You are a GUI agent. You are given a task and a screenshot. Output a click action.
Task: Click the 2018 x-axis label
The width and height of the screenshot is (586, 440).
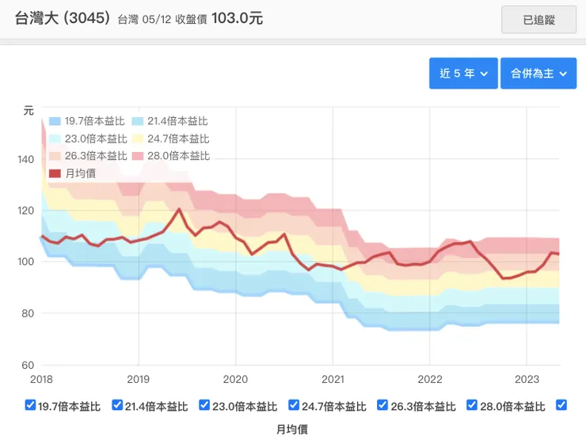coord(41,380)
